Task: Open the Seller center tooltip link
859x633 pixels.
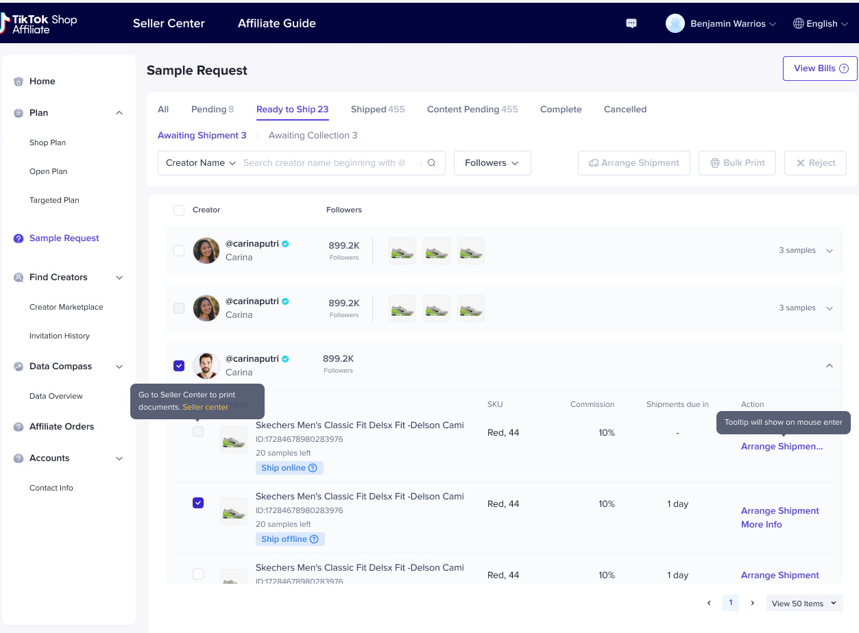Action: pos(206,407)
